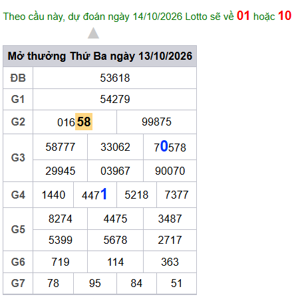The width and height of the screenshot is (300, 299).
Task: Click table header 'Mở thưởng Thứ Ba ngày 13/10/2026'
Action: [100, 56]
